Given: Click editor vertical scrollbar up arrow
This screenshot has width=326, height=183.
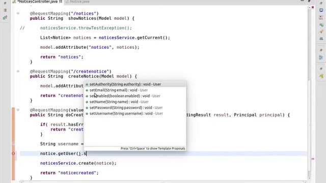Looking at the screenshot, I should [x=309, y=8].
